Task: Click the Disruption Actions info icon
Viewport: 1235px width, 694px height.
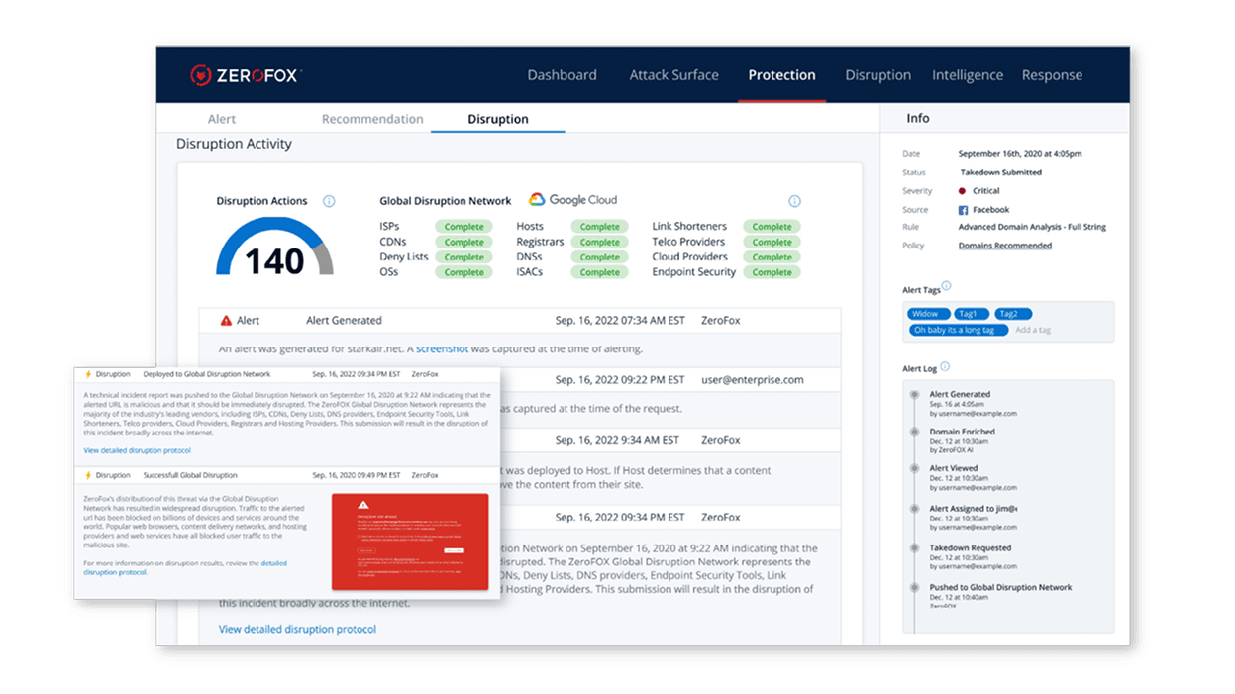Action: [x=329, y=201]
